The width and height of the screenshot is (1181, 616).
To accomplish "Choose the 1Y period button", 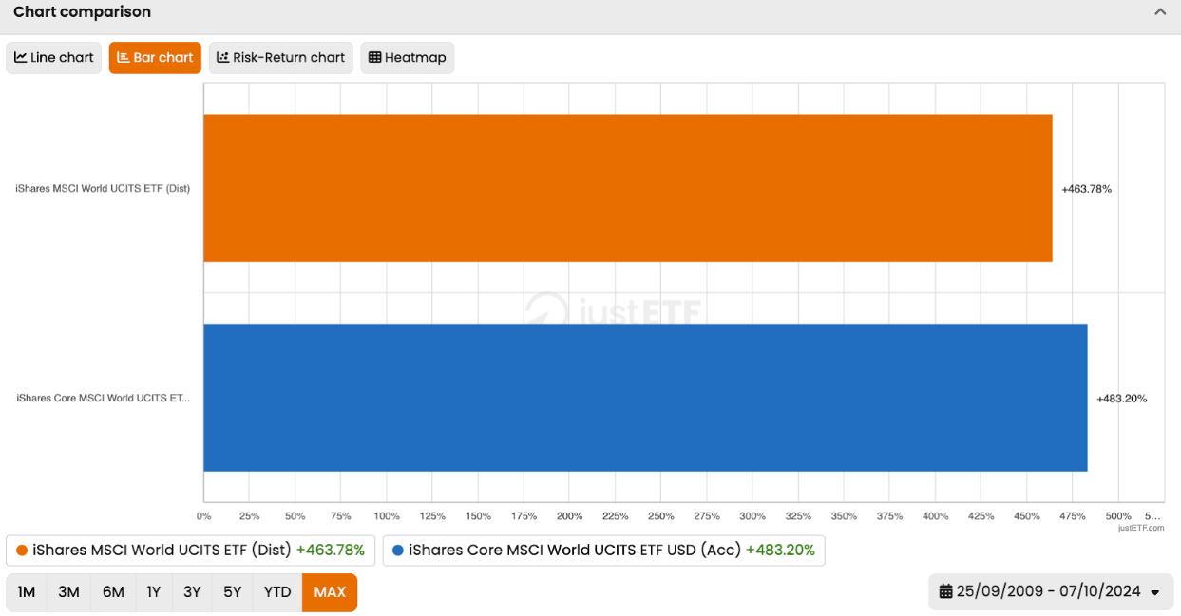I will click(x=154, y=592).
